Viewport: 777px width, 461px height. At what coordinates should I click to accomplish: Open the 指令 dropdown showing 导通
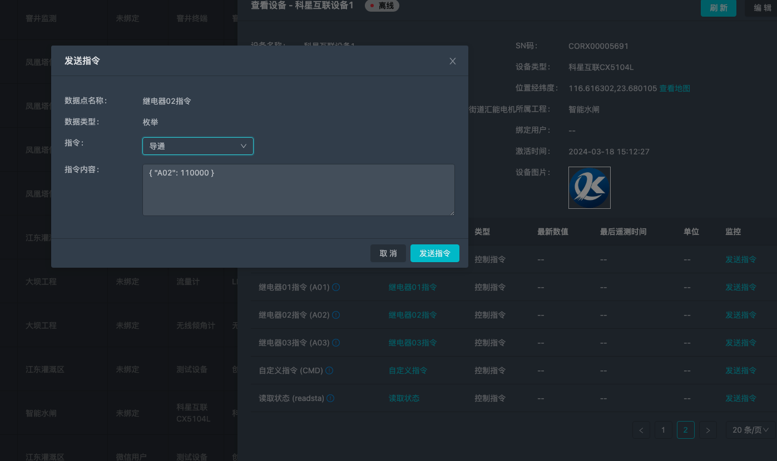198,146
